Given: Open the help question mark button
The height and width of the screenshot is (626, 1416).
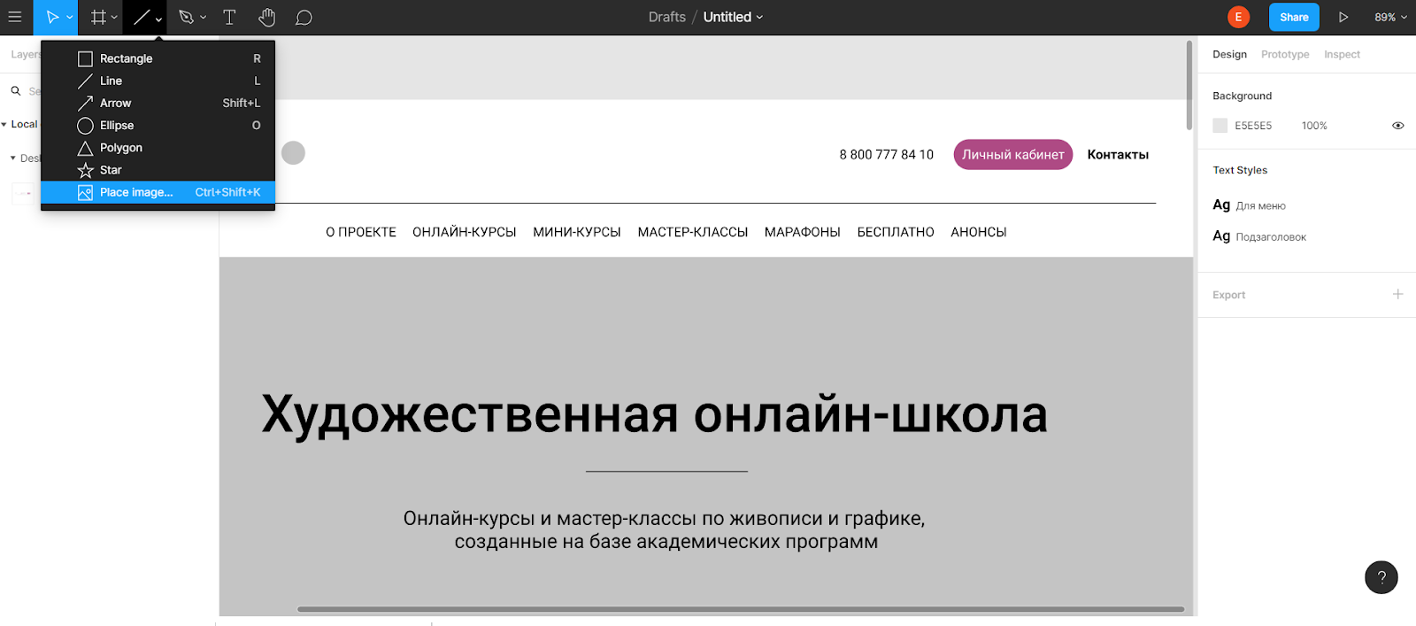Looking at the screenshot, I should point(1381,577).
